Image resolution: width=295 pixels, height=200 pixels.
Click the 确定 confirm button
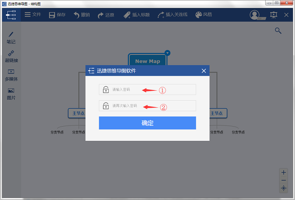coord(147,123)
